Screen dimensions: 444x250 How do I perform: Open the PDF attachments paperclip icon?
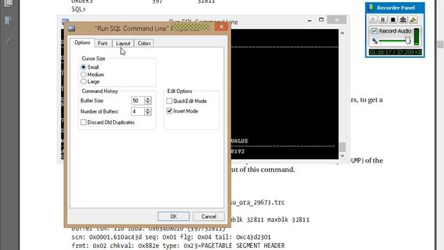click(8, 40)
